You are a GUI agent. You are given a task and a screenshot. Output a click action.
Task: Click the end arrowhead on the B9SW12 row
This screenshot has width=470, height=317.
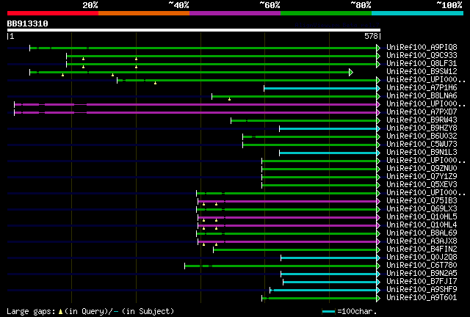click(351, 72)
